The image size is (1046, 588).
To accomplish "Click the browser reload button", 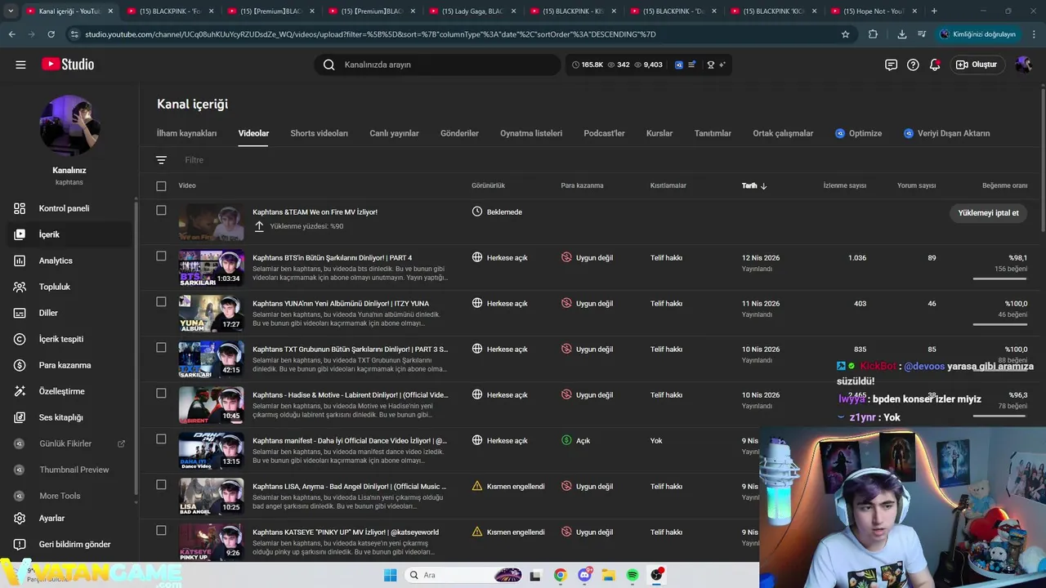I will (x=51, y=34).
